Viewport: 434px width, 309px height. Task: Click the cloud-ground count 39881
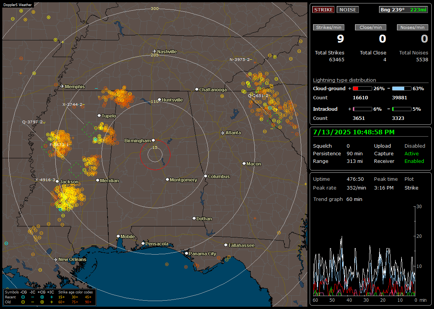(x=399, y=98)
